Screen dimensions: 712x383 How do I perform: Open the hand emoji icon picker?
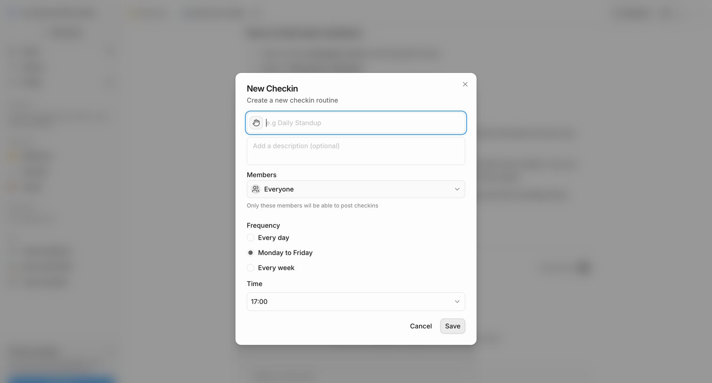(x=256, y=123)
